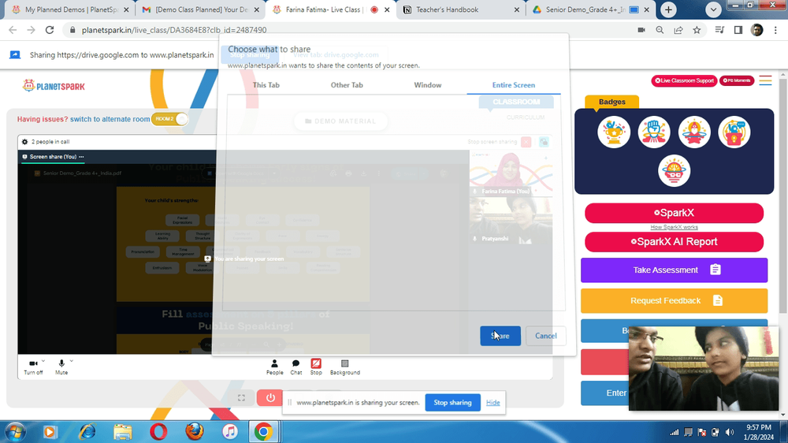Switch to the This Tab option
This screenshot has height=443, width=788.
click(x=266, y=85)
